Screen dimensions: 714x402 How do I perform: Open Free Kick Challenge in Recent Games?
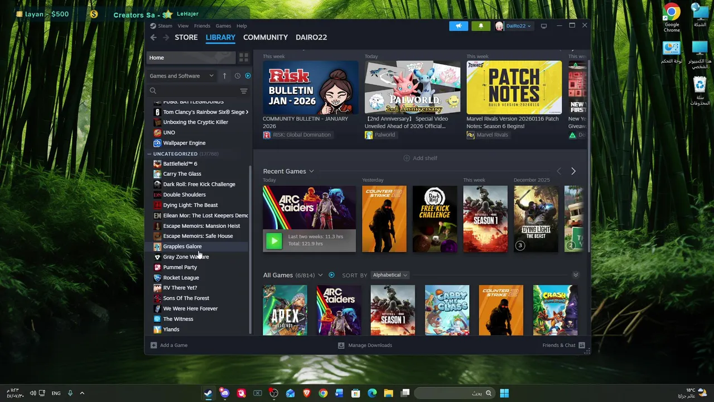click(x=435, y=219)
